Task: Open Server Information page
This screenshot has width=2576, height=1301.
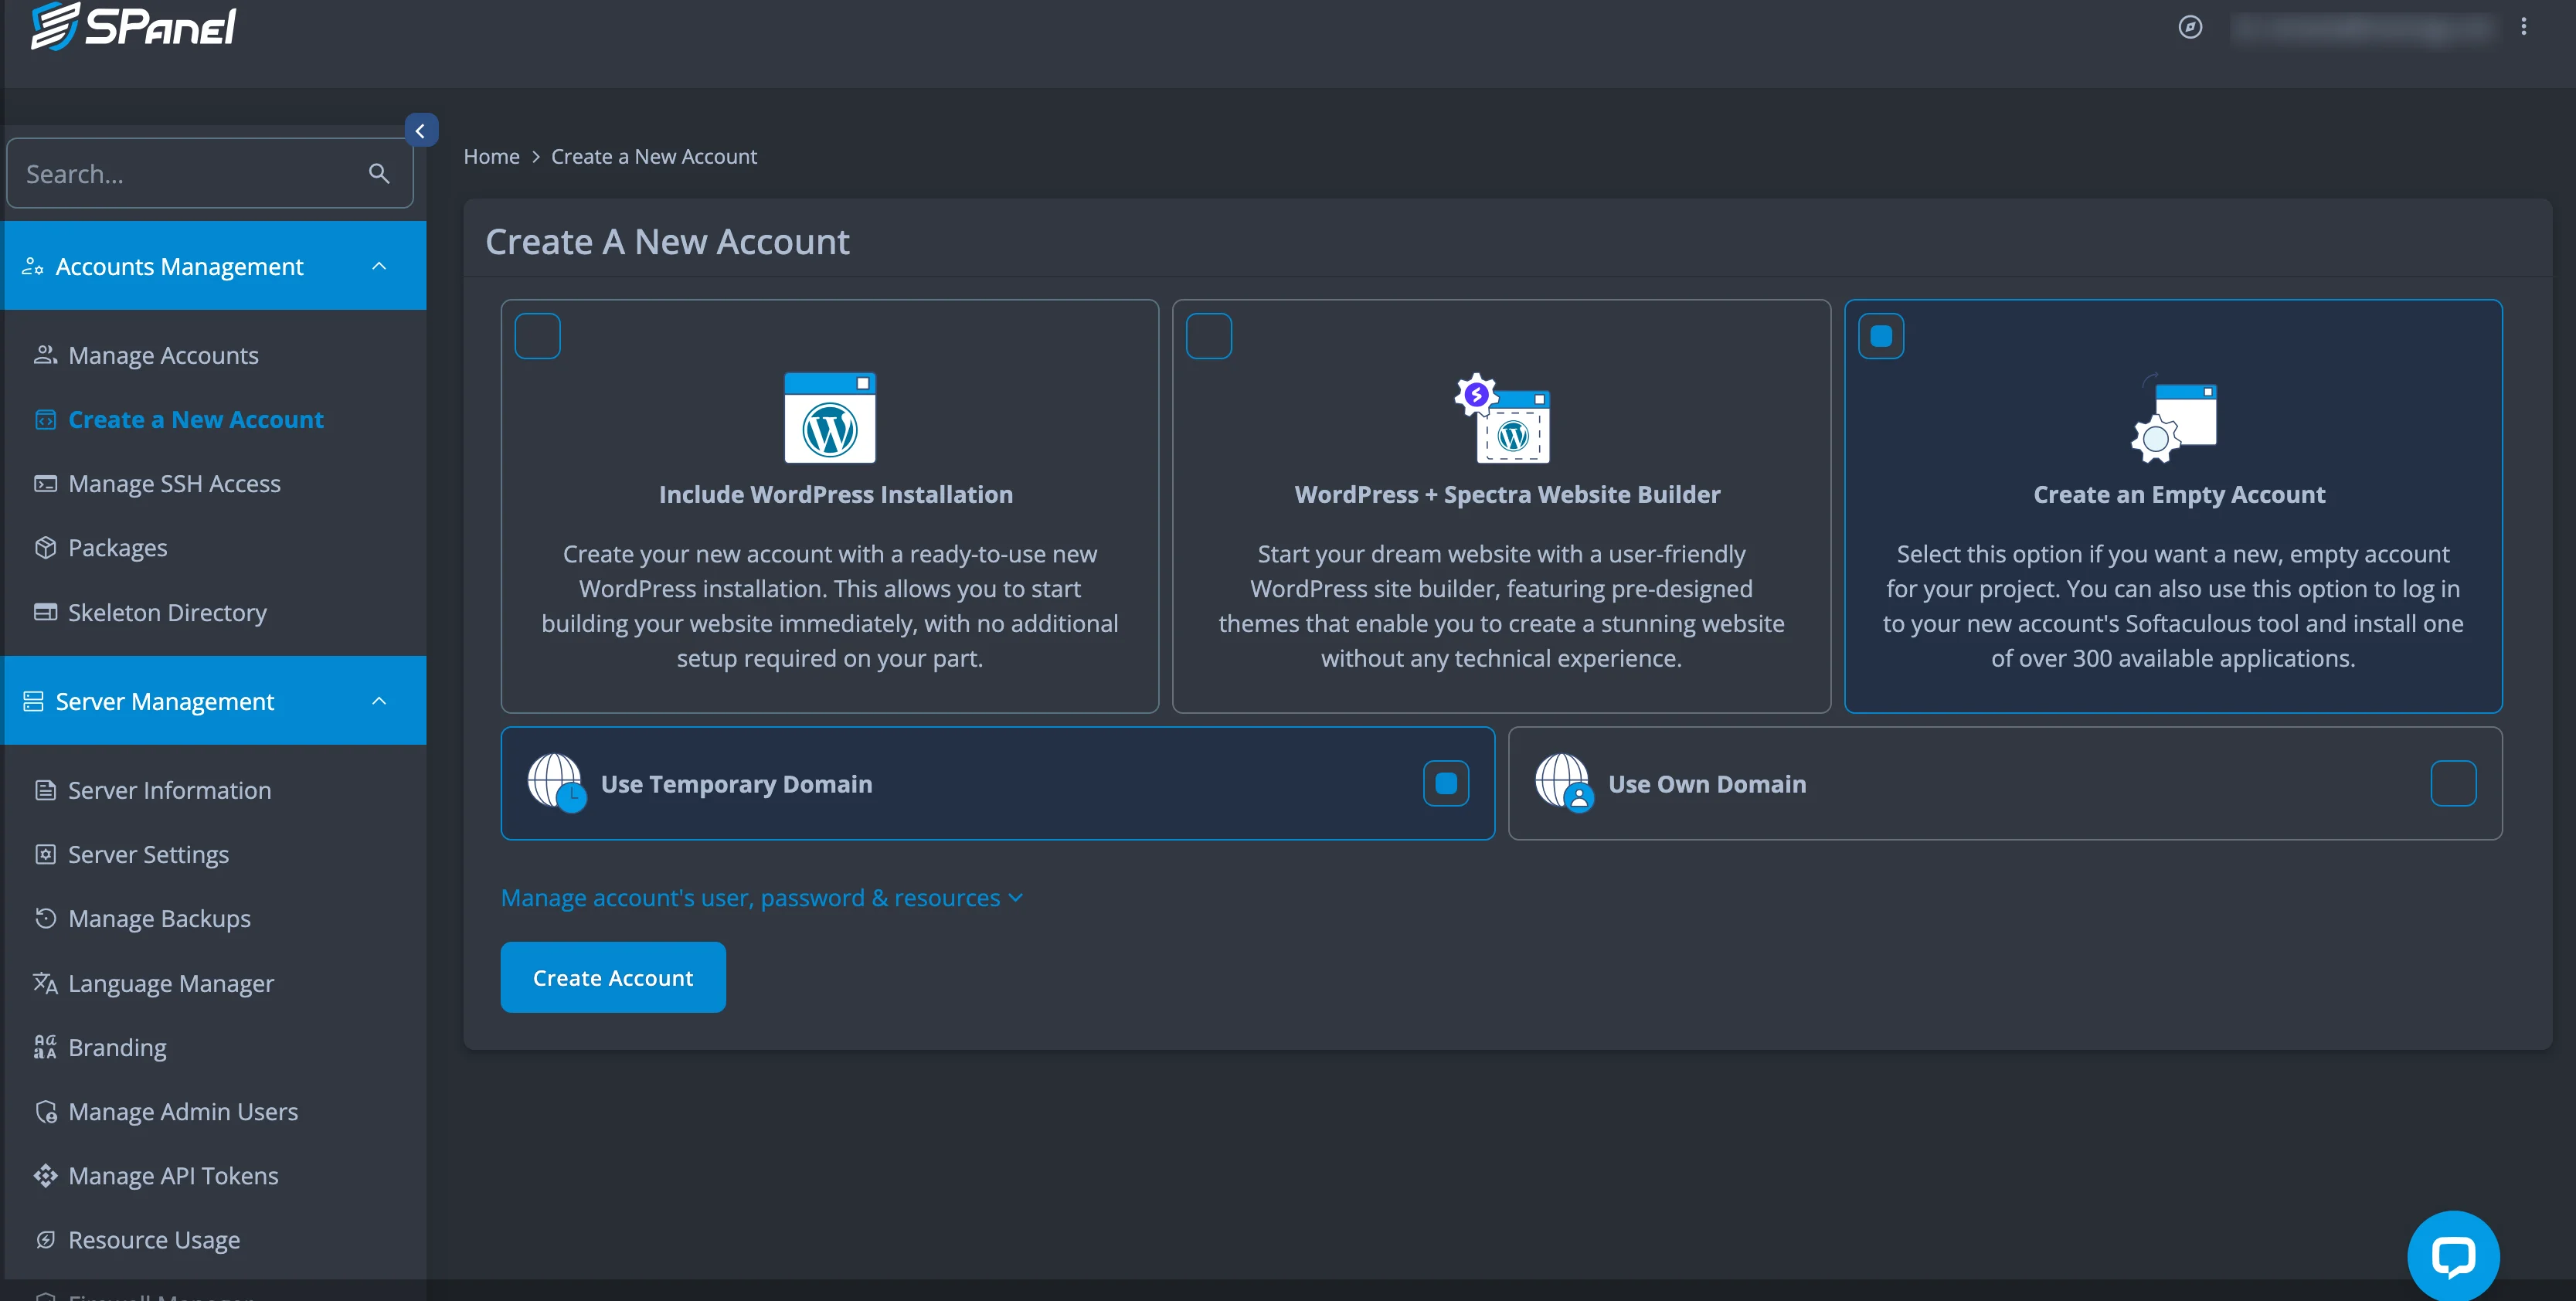Action: (x=169, y=790)
